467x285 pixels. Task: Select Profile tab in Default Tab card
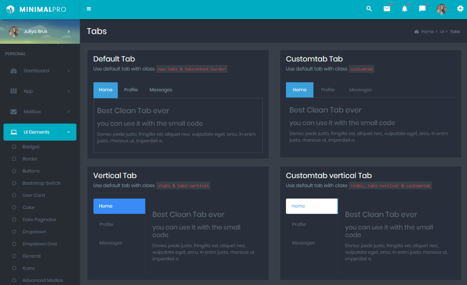pos(131,90)
